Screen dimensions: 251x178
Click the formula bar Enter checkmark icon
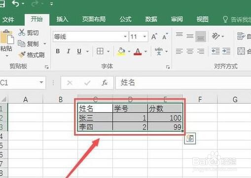(x=87, y=83)
